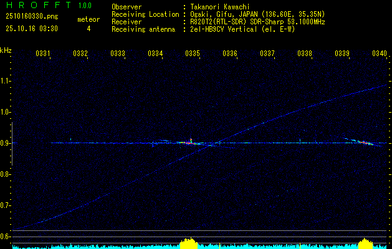Click the meteor label
The image size is (392, 249).
click(x=88, y=19)
